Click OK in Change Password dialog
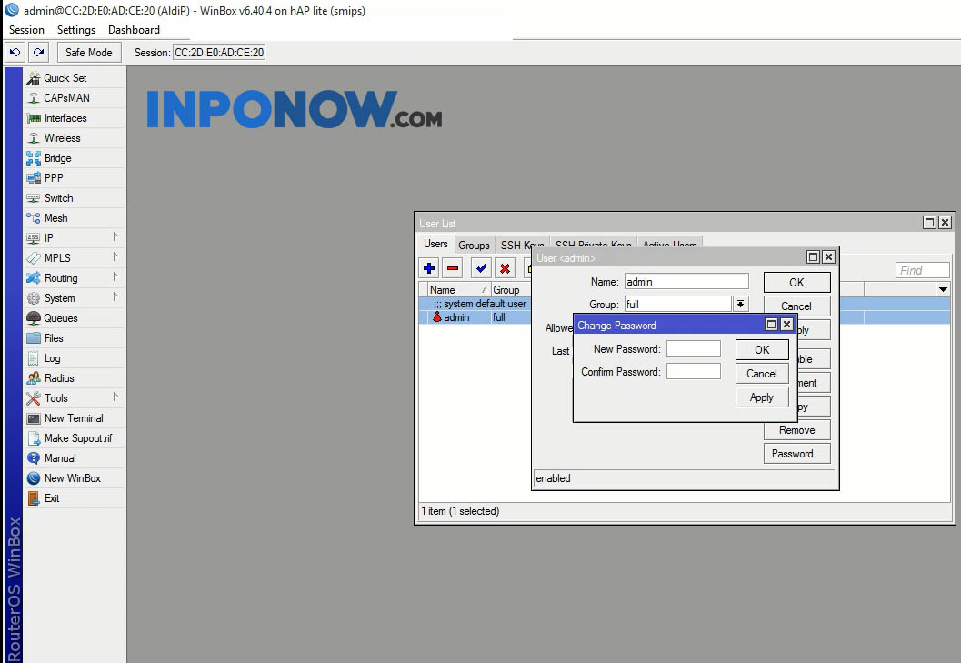 pos(762,349)
